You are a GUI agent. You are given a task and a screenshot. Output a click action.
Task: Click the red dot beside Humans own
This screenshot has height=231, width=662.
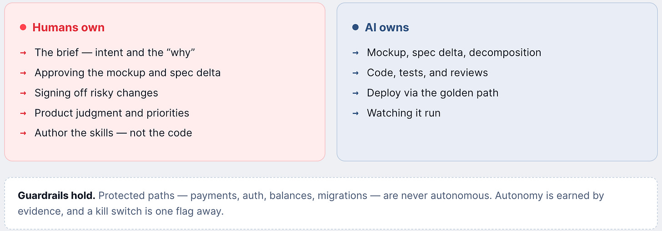[23, 28]
